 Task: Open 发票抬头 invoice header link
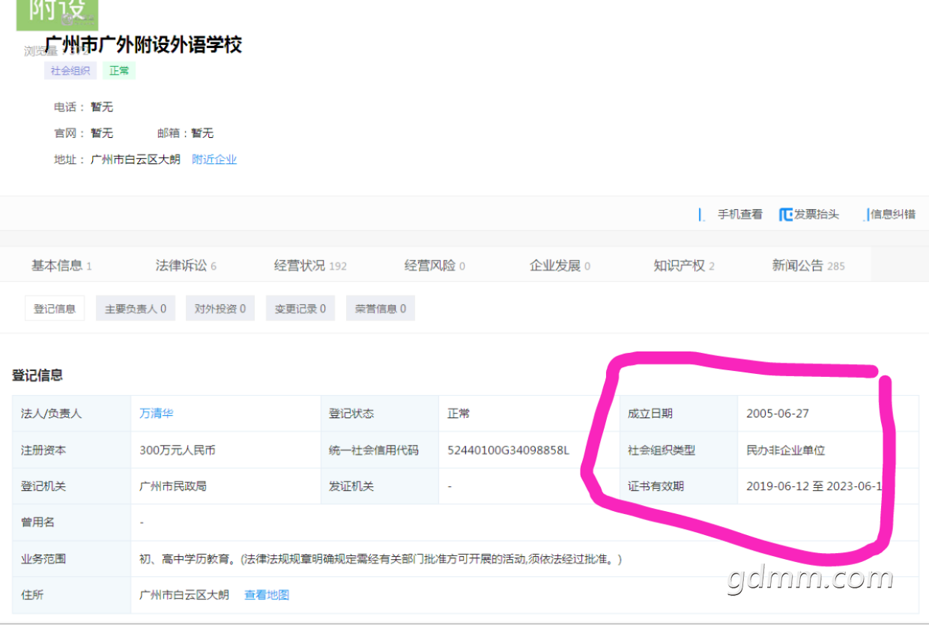coord(817,214)
